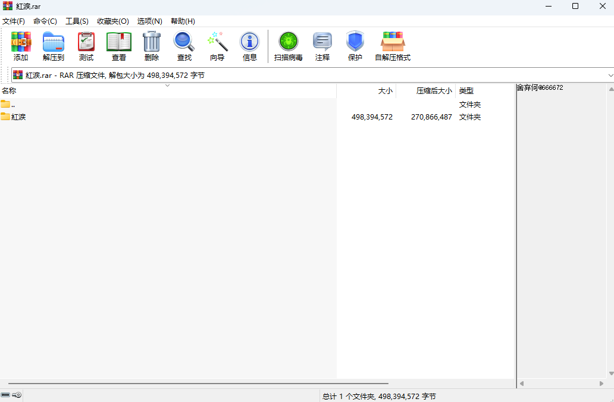Image resolution: width=614 pixels, height=402 pixels.
Task: Select the 紅淚 folder in list
Action: point(18,117)
